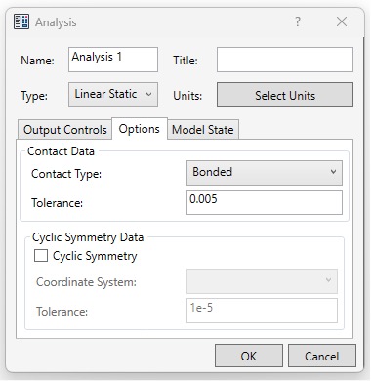Enable the Cyclic Symmetry checkbox

[41, 256]
